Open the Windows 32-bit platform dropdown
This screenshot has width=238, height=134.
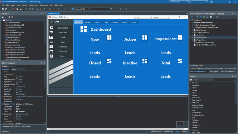(x=81, y=9)
